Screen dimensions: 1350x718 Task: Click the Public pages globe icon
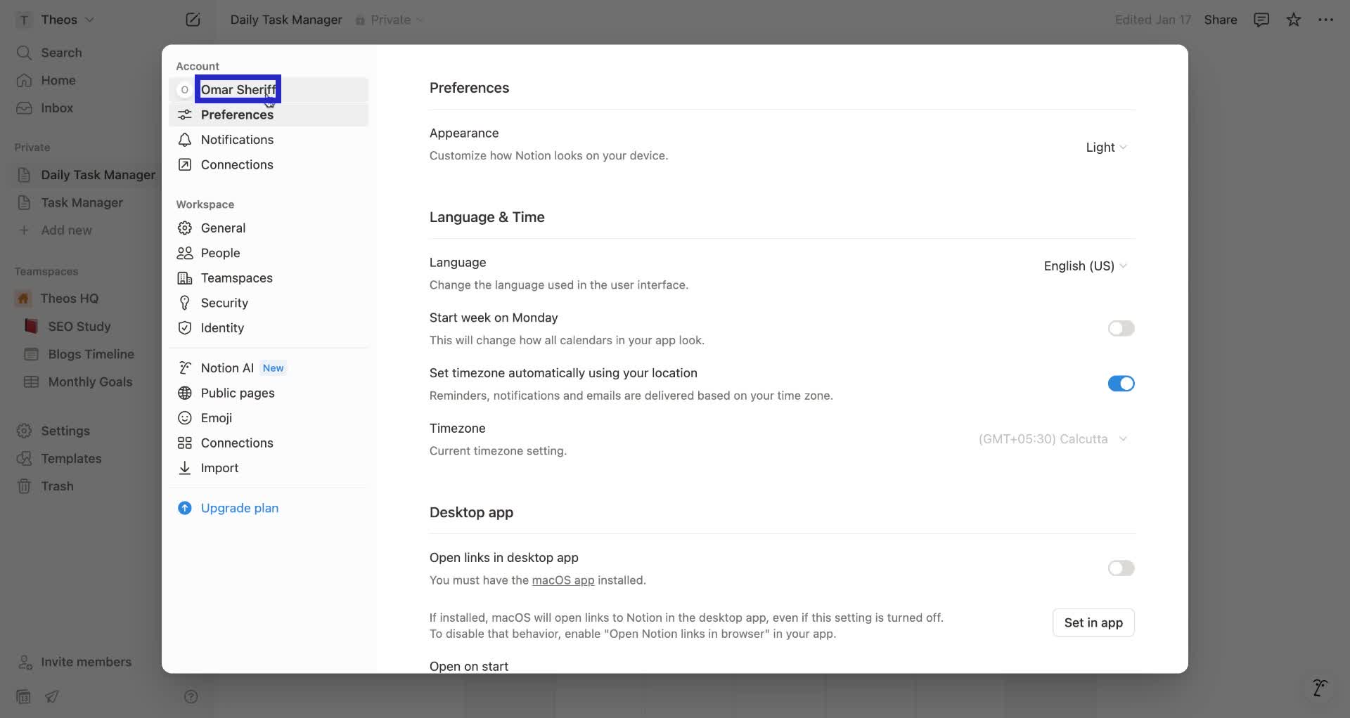184,393
